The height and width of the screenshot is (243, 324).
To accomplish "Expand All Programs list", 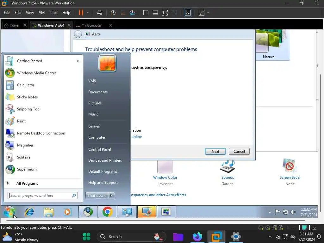I will coord(43,183).
